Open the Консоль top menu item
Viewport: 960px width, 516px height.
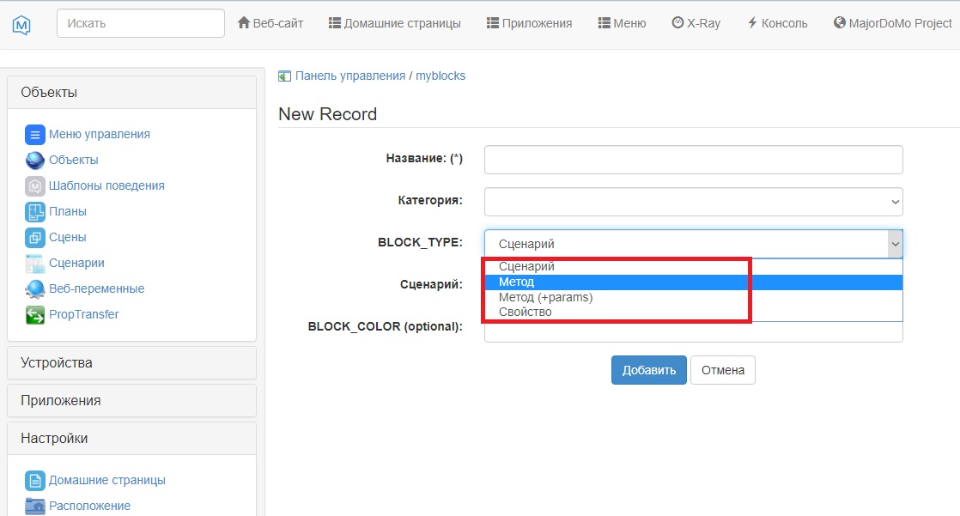[777, 23]
